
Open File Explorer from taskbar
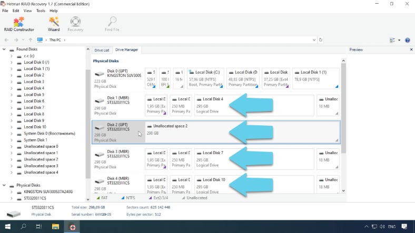[x=55, y=227]
